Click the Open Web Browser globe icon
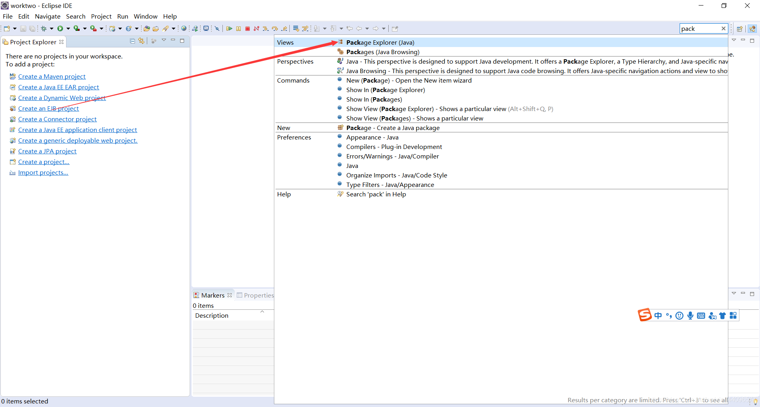This screenshot has width=760, height=407. pyautogui.click(x=184, y=28)
